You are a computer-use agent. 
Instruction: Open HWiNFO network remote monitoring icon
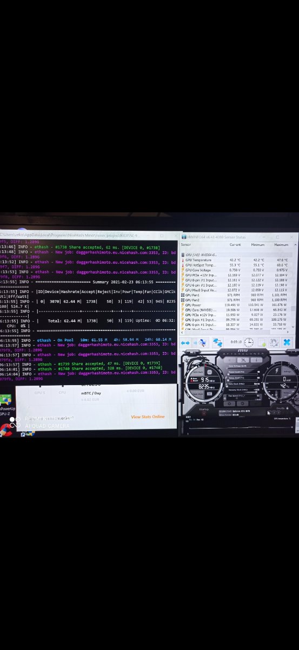point(218,342)
